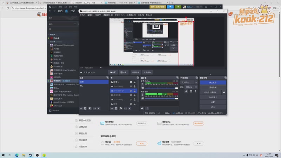
Task: Open source properties gear in sources toolbar
Action: pos(120,108)
